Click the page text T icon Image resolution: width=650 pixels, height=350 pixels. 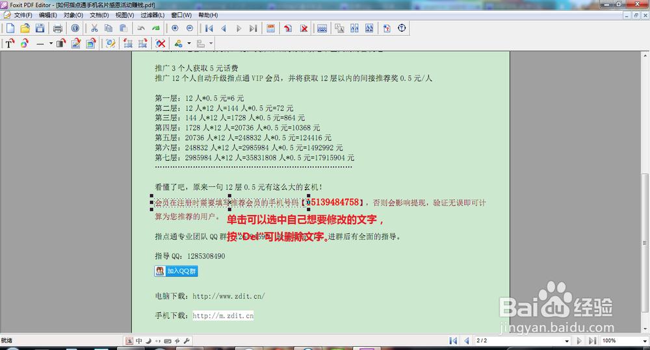coord(387,28)
